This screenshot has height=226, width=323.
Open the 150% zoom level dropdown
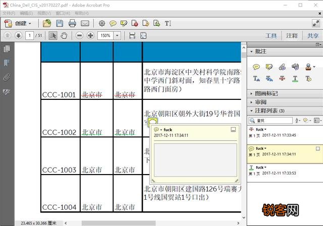tap(118, 35)
